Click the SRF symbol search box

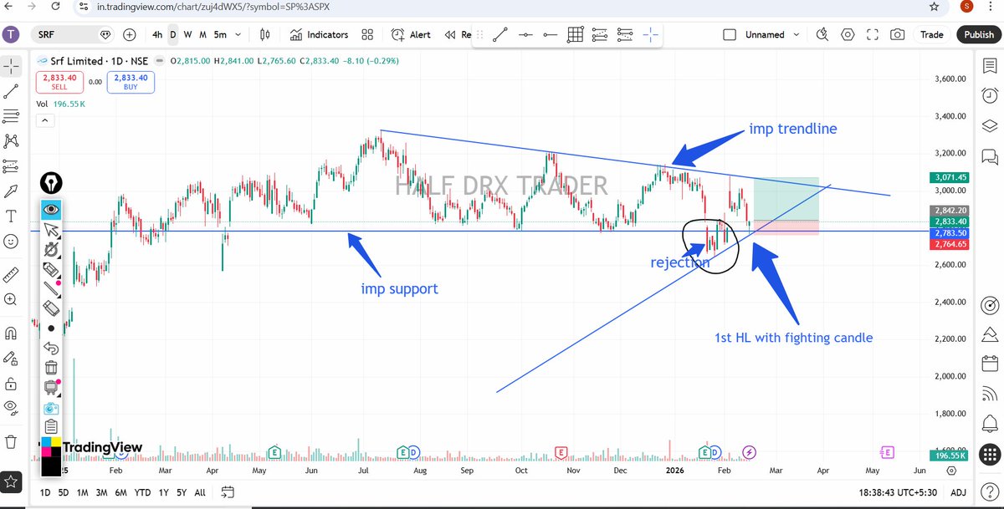tap(74, 34)
